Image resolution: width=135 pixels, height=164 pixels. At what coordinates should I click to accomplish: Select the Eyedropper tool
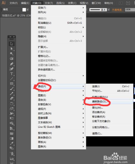[x=12, y=143]
